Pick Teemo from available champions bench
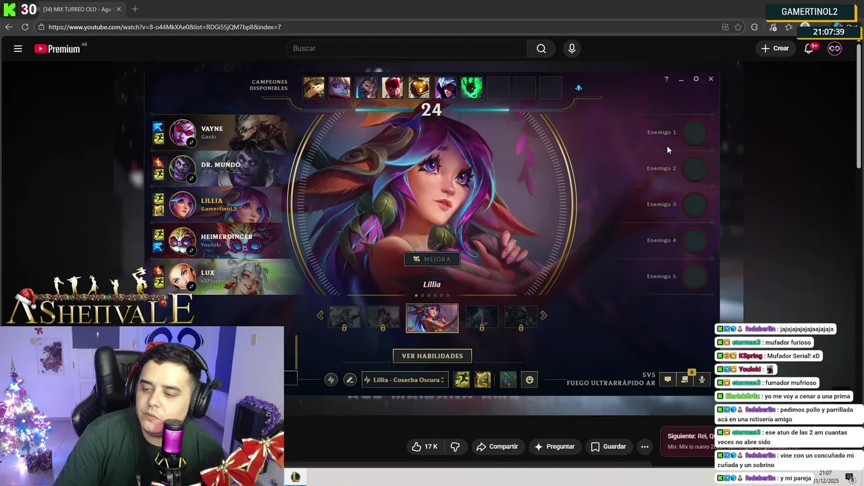This screenshot has height=486, width=864. (x=314, y=88)
